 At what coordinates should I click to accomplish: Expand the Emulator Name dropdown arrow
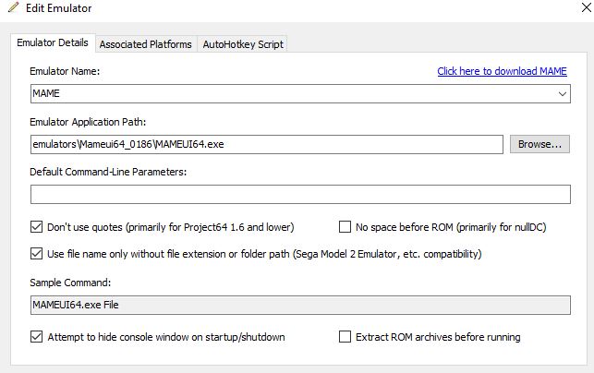pyautogui.click(x=563, y=94)
